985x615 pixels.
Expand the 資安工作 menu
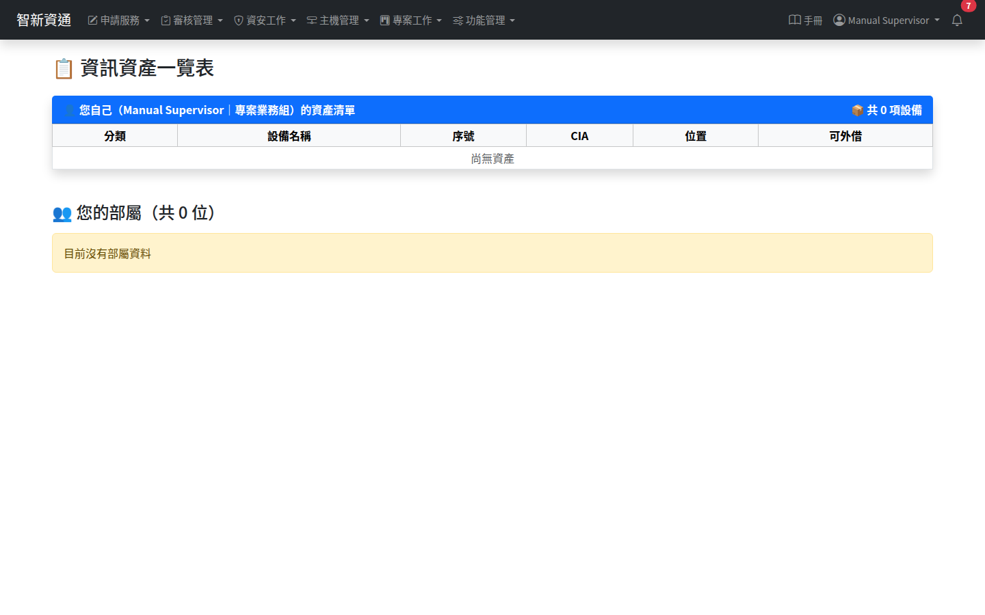[265, 20]
